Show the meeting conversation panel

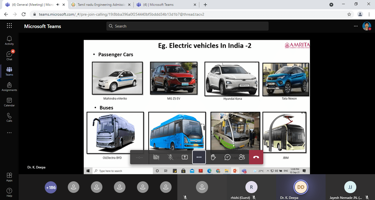tap(228, 157)
